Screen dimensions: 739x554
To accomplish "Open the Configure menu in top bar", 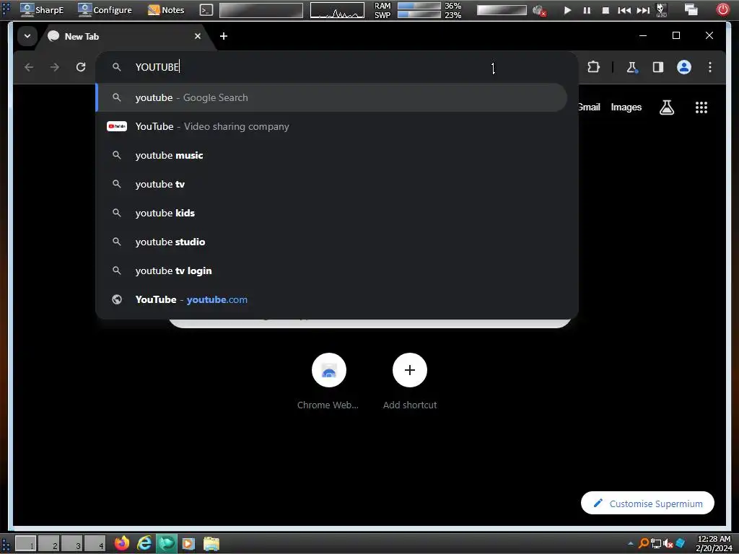I will (x=105, y=10).
